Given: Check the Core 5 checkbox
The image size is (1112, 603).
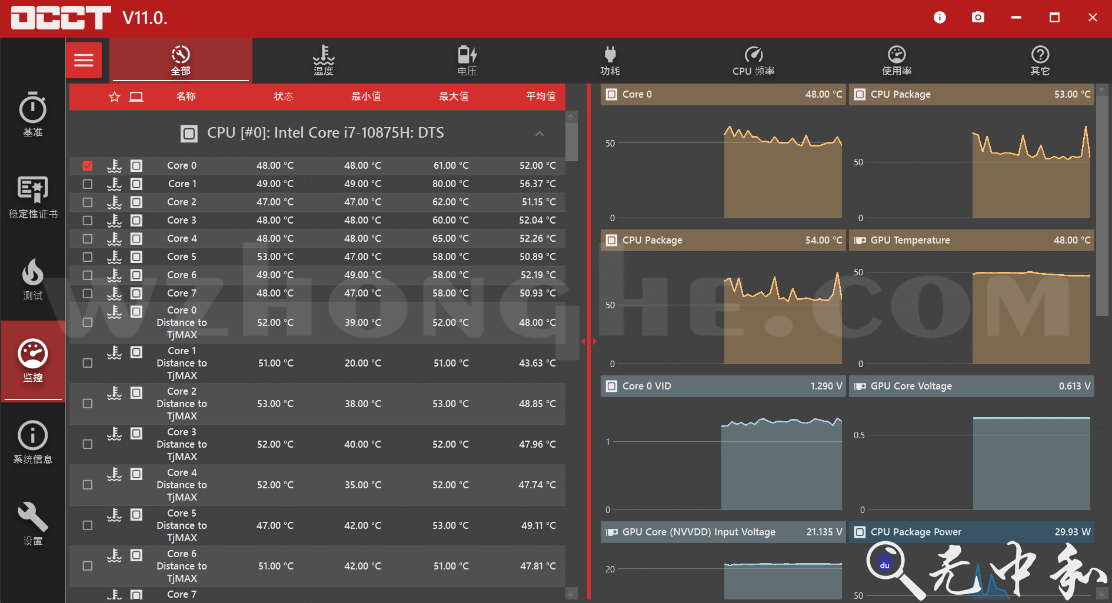Looking at the screenshot, I should [x=88, y=257].
